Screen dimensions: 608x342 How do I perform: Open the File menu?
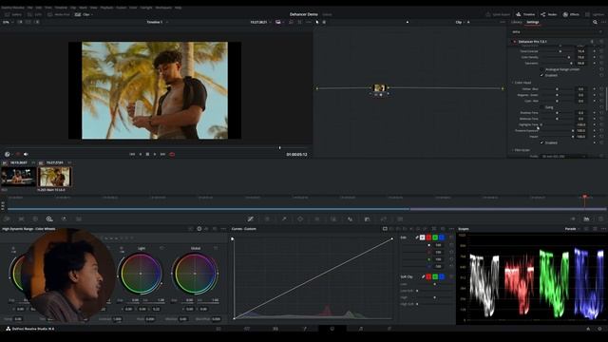click(x=29, y=8)
